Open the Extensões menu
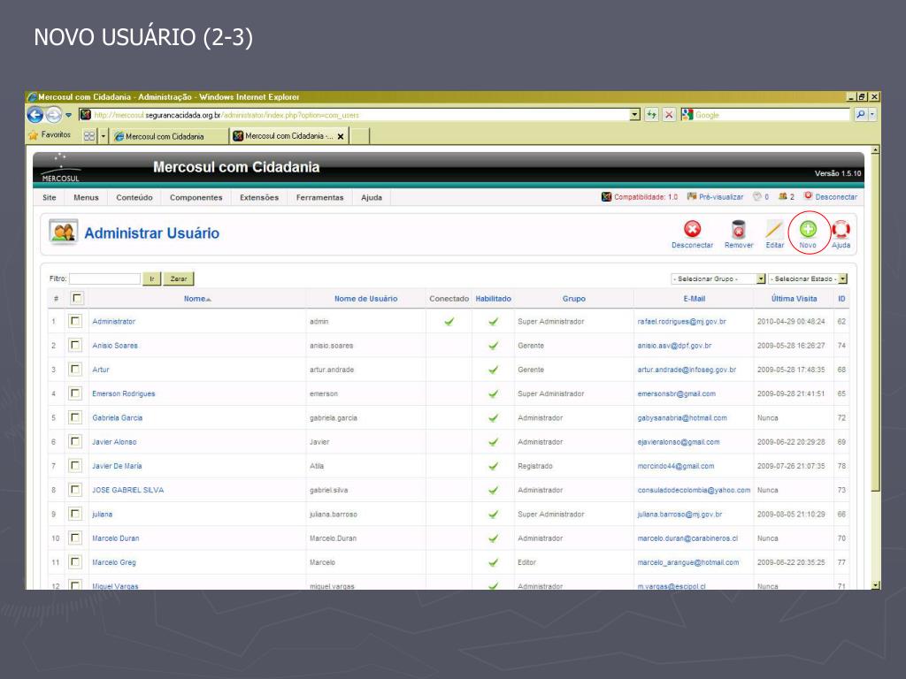Image resolution: width=906 pixels, height=679 pixels. tap(259, 197)
